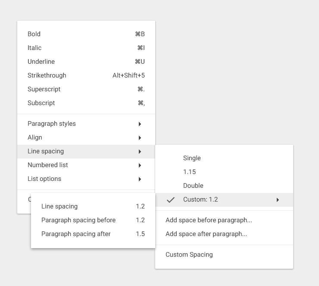319x286 pixels.
Task: Toggle checkmark next to Custom: 1.2
Action: [x=171, y=200]
